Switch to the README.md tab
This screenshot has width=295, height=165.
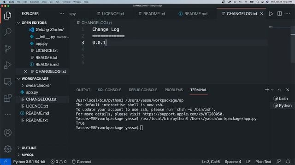[x=193, y=14]
